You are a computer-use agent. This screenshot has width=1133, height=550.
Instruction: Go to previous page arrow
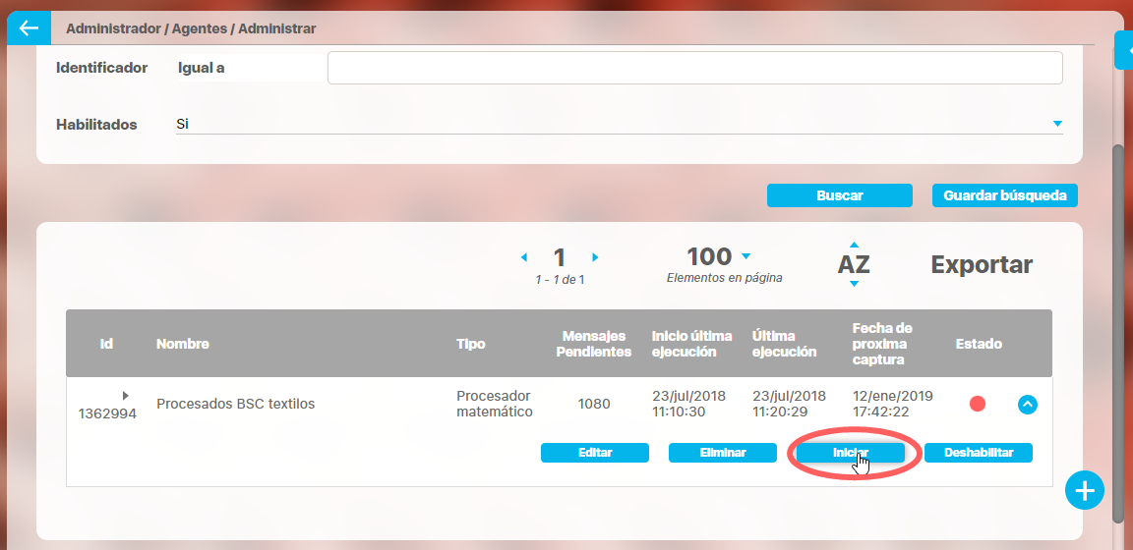[x=523, y=257]
